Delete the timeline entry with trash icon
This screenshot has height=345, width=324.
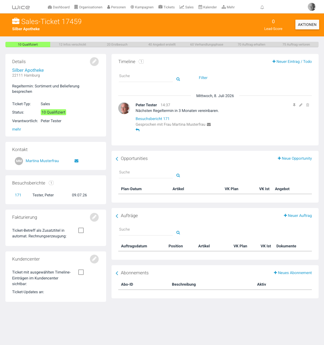click(308, 105)
